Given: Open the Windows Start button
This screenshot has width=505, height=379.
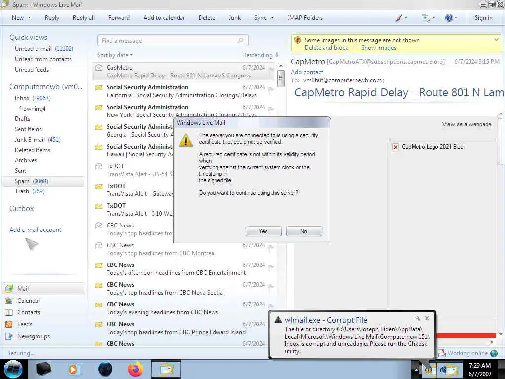Looking at the screenshot, I should [13, 369].
